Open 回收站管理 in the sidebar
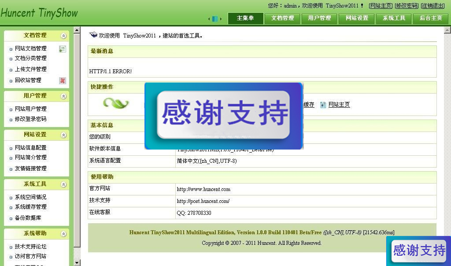This screenshot has width=451, height=266. coord(28,80)
